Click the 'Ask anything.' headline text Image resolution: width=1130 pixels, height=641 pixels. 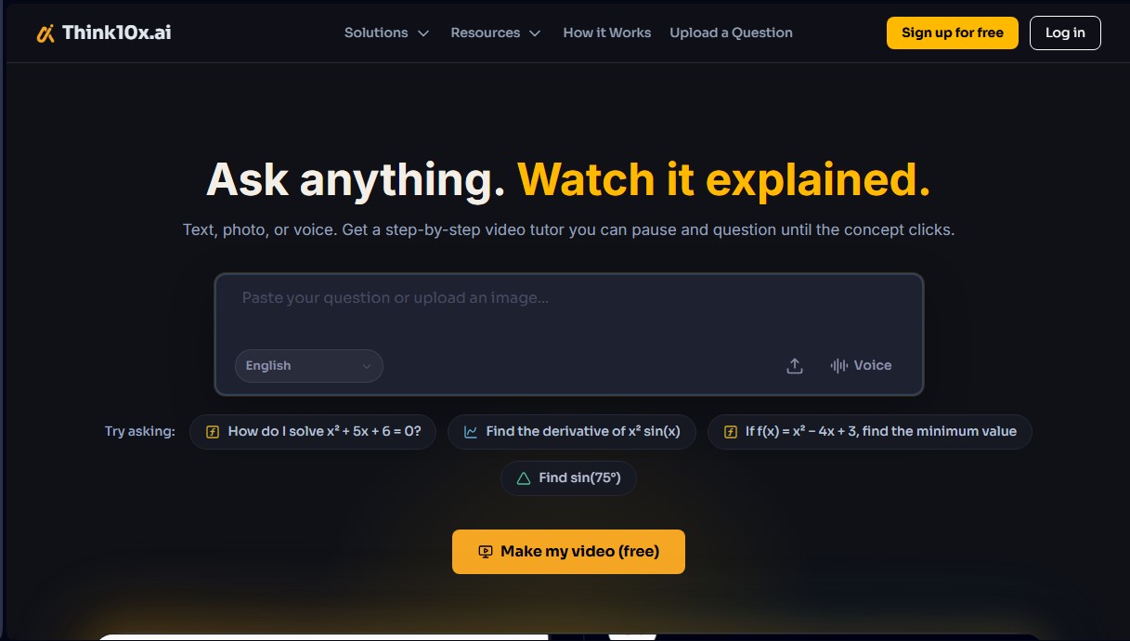(x=356, y=179)
